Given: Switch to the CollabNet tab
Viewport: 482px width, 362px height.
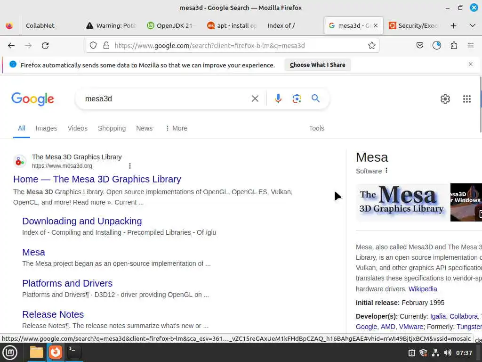Looking at the screenshot, I should 40,25.
